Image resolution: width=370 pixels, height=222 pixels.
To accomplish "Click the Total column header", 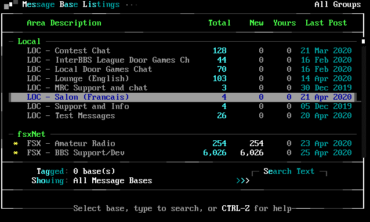I will coord(219,23).
